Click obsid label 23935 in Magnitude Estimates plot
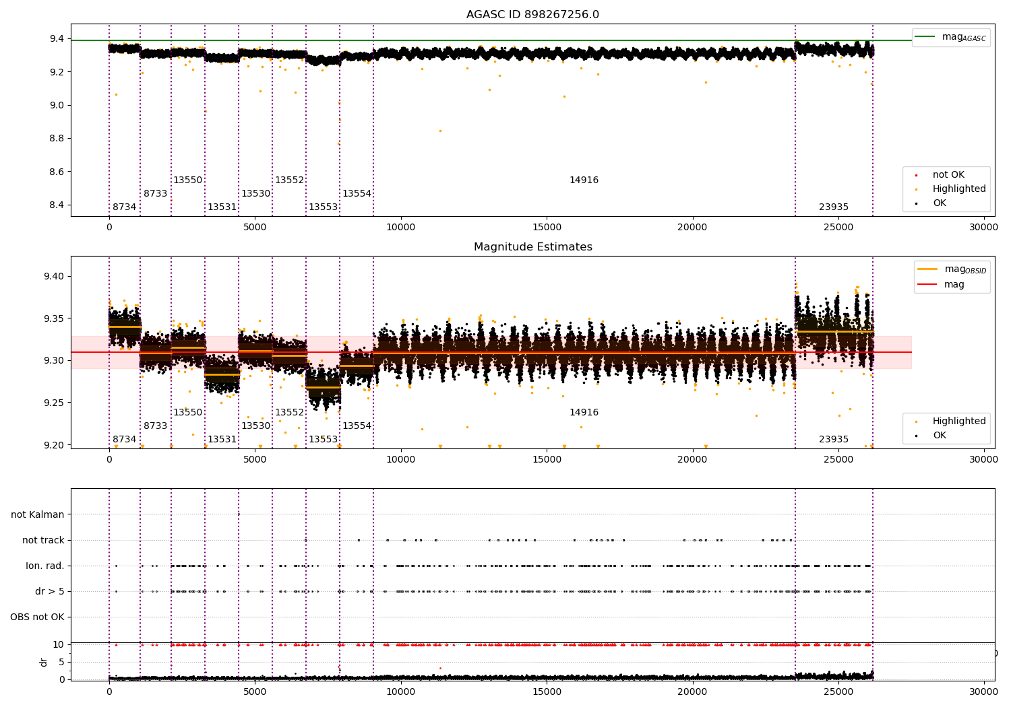Viewport: 1011px width, 707px height. (834, 440)
